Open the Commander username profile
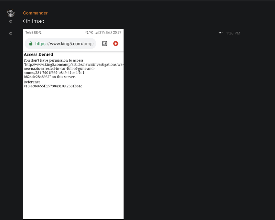This screenshot has width=275, height=220. point(35,13)
